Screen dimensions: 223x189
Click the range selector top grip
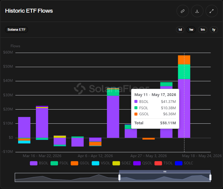(165, 172)
